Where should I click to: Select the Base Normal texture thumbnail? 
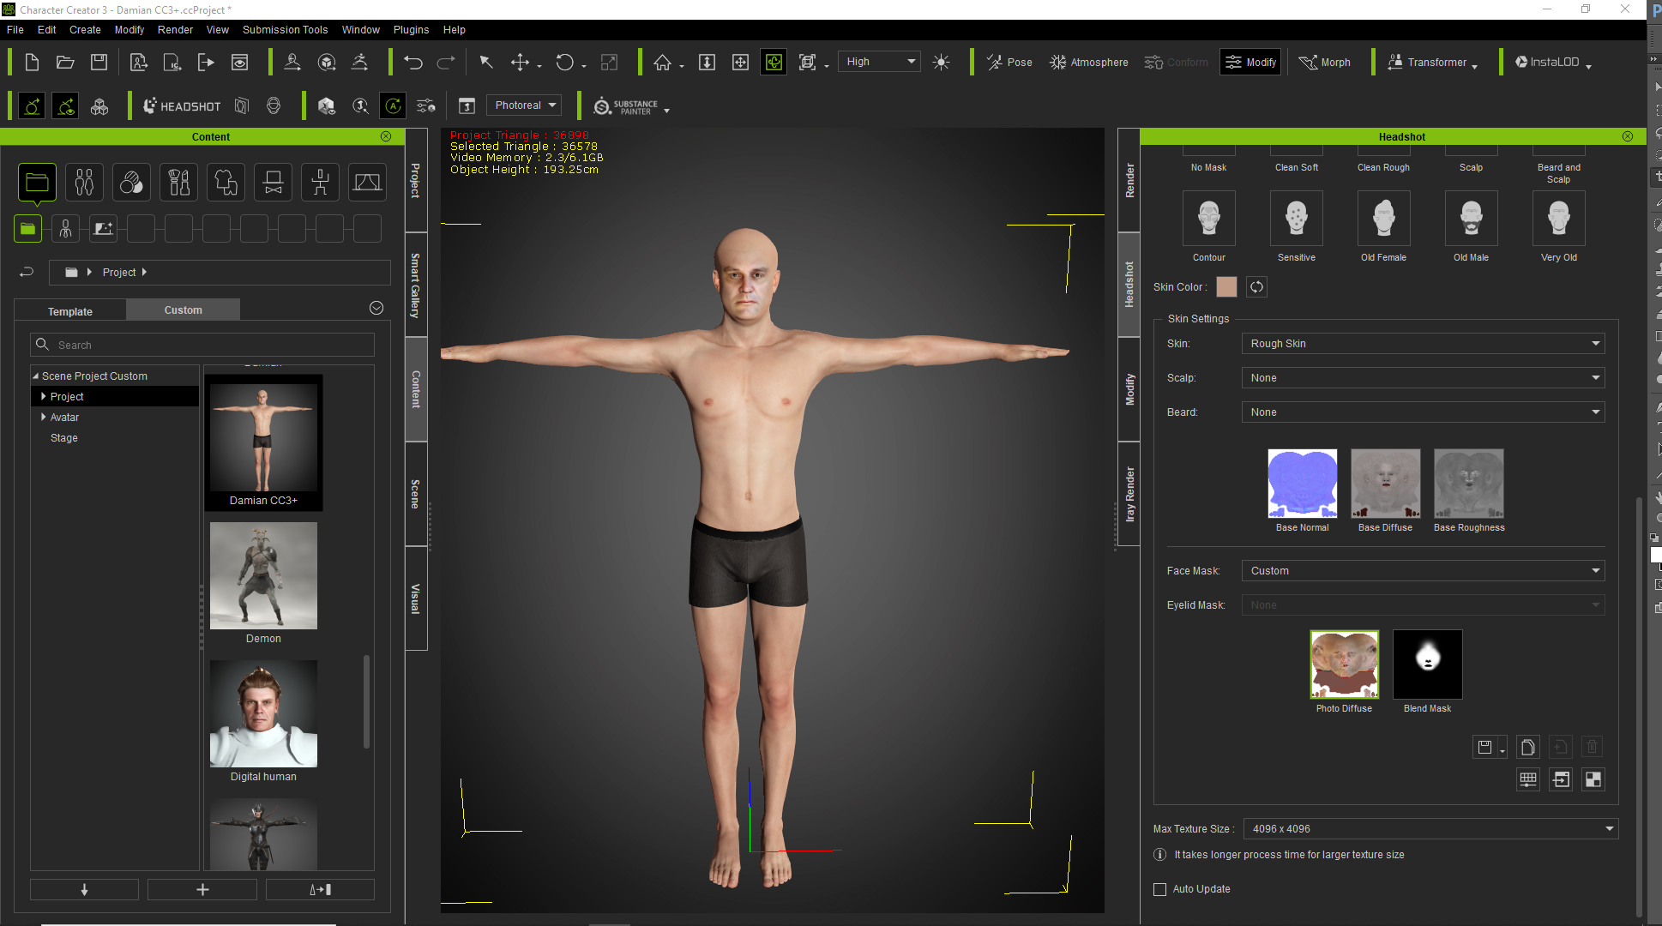point(1302,484)
